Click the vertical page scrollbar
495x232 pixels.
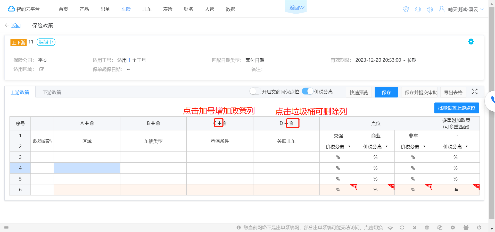492,113
